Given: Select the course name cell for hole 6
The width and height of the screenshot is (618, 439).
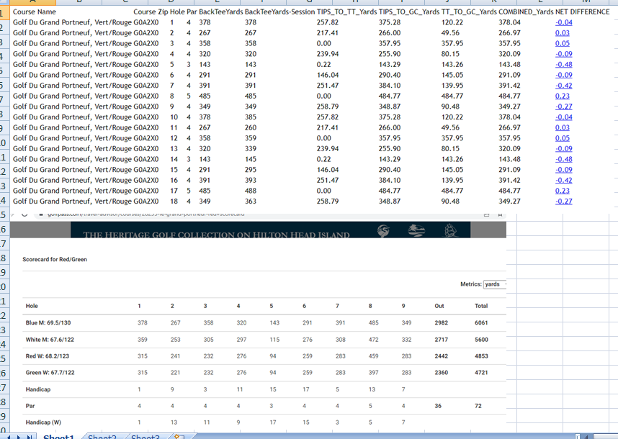Looking at the screenshot, I should (x=72, y=75).
